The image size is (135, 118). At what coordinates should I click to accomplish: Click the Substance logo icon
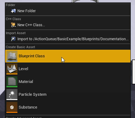tap(12, 107)
